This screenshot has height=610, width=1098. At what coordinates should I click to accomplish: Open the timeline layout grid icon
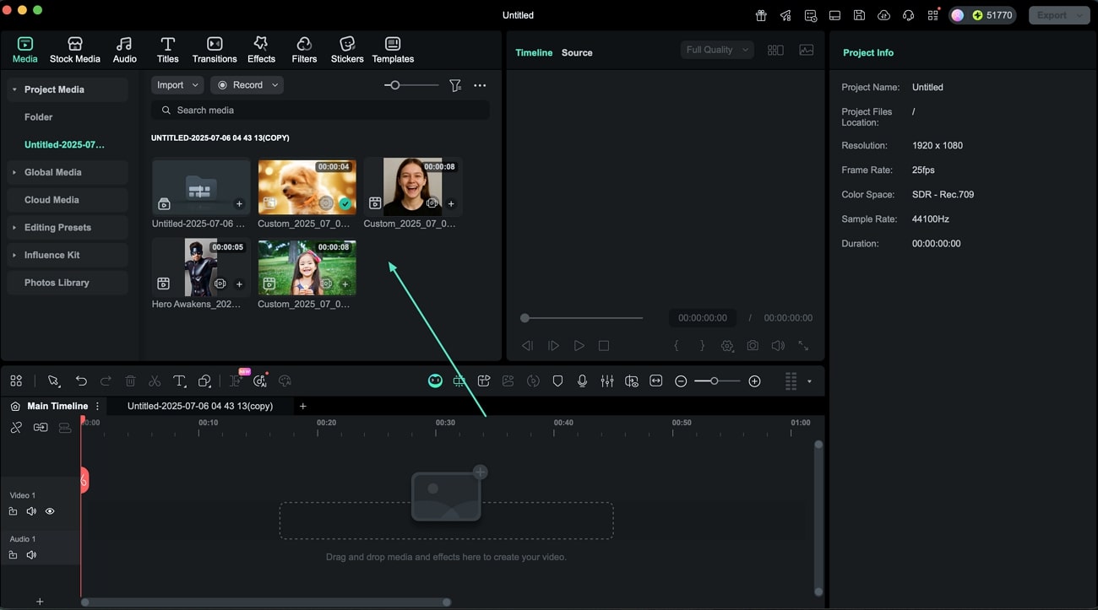coord(16,381)
